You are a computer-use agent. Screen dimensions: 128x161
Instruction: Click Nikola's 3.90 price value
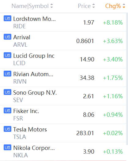pyautogui.click(x=88, y=151)
